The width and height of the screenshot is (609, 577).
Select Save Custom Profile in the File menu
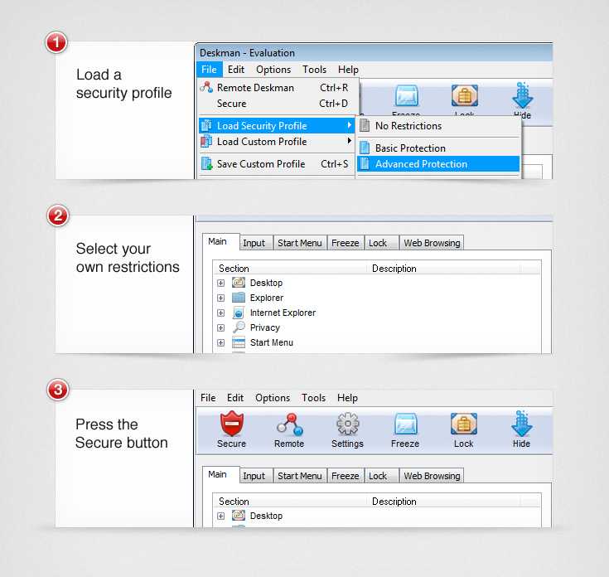(x=277, y=164)
